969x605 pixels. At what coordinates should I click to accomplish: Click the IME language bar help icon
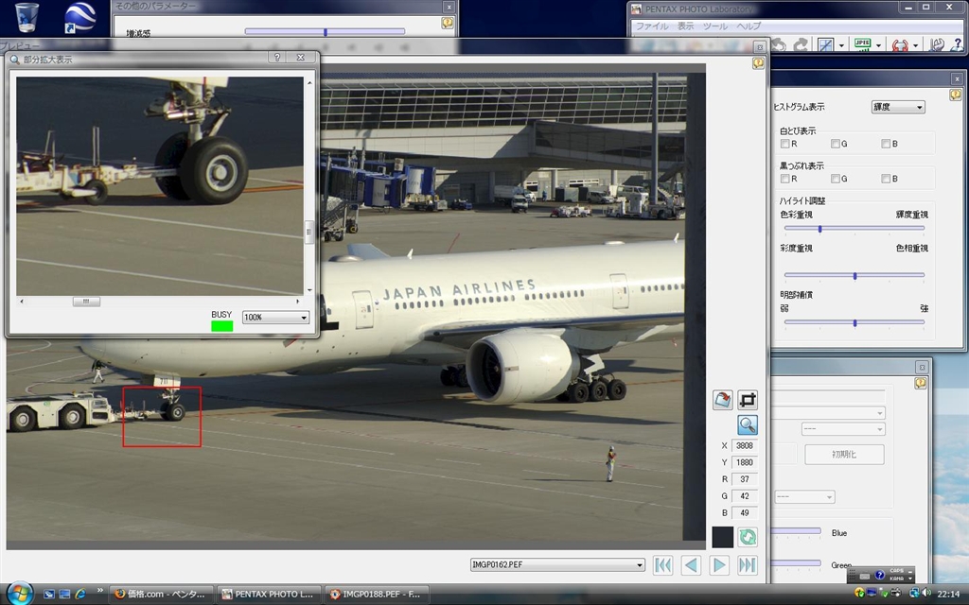tap(880, 576)
